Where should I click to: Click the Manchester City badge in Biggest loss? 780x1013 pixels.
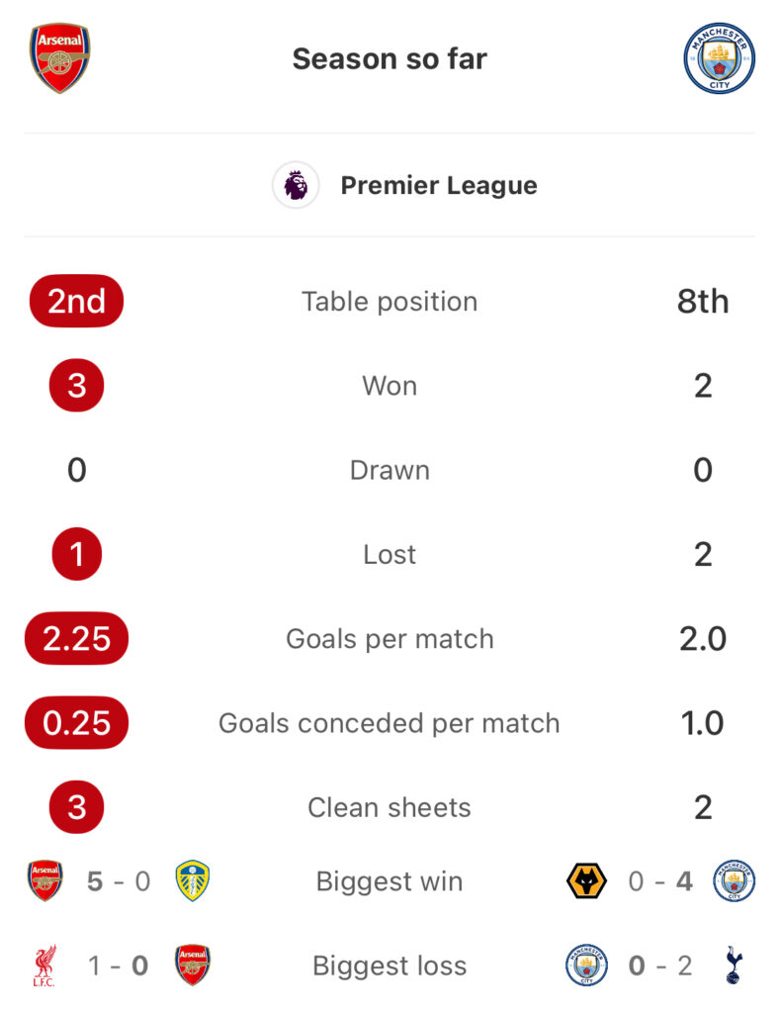(x=586, y=966)
